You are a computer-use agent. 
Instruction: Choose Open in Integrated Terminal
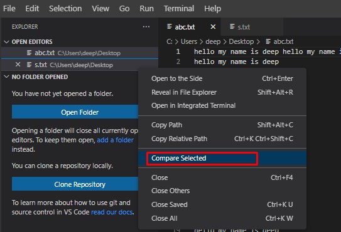coord(222,105)
